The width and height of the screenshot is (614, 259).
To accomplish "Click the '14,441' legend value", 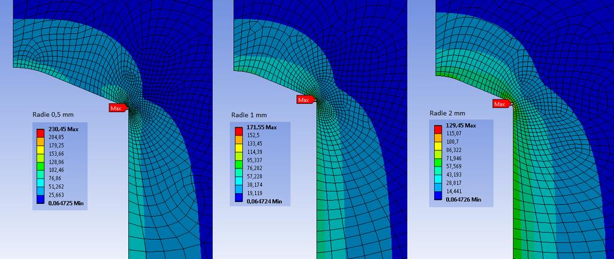I will pyautogui.click(x=453, y=191).
